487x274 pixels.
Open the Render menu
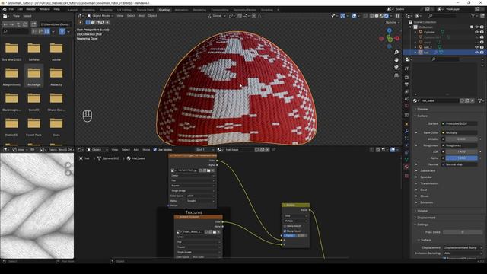(30, 9)
